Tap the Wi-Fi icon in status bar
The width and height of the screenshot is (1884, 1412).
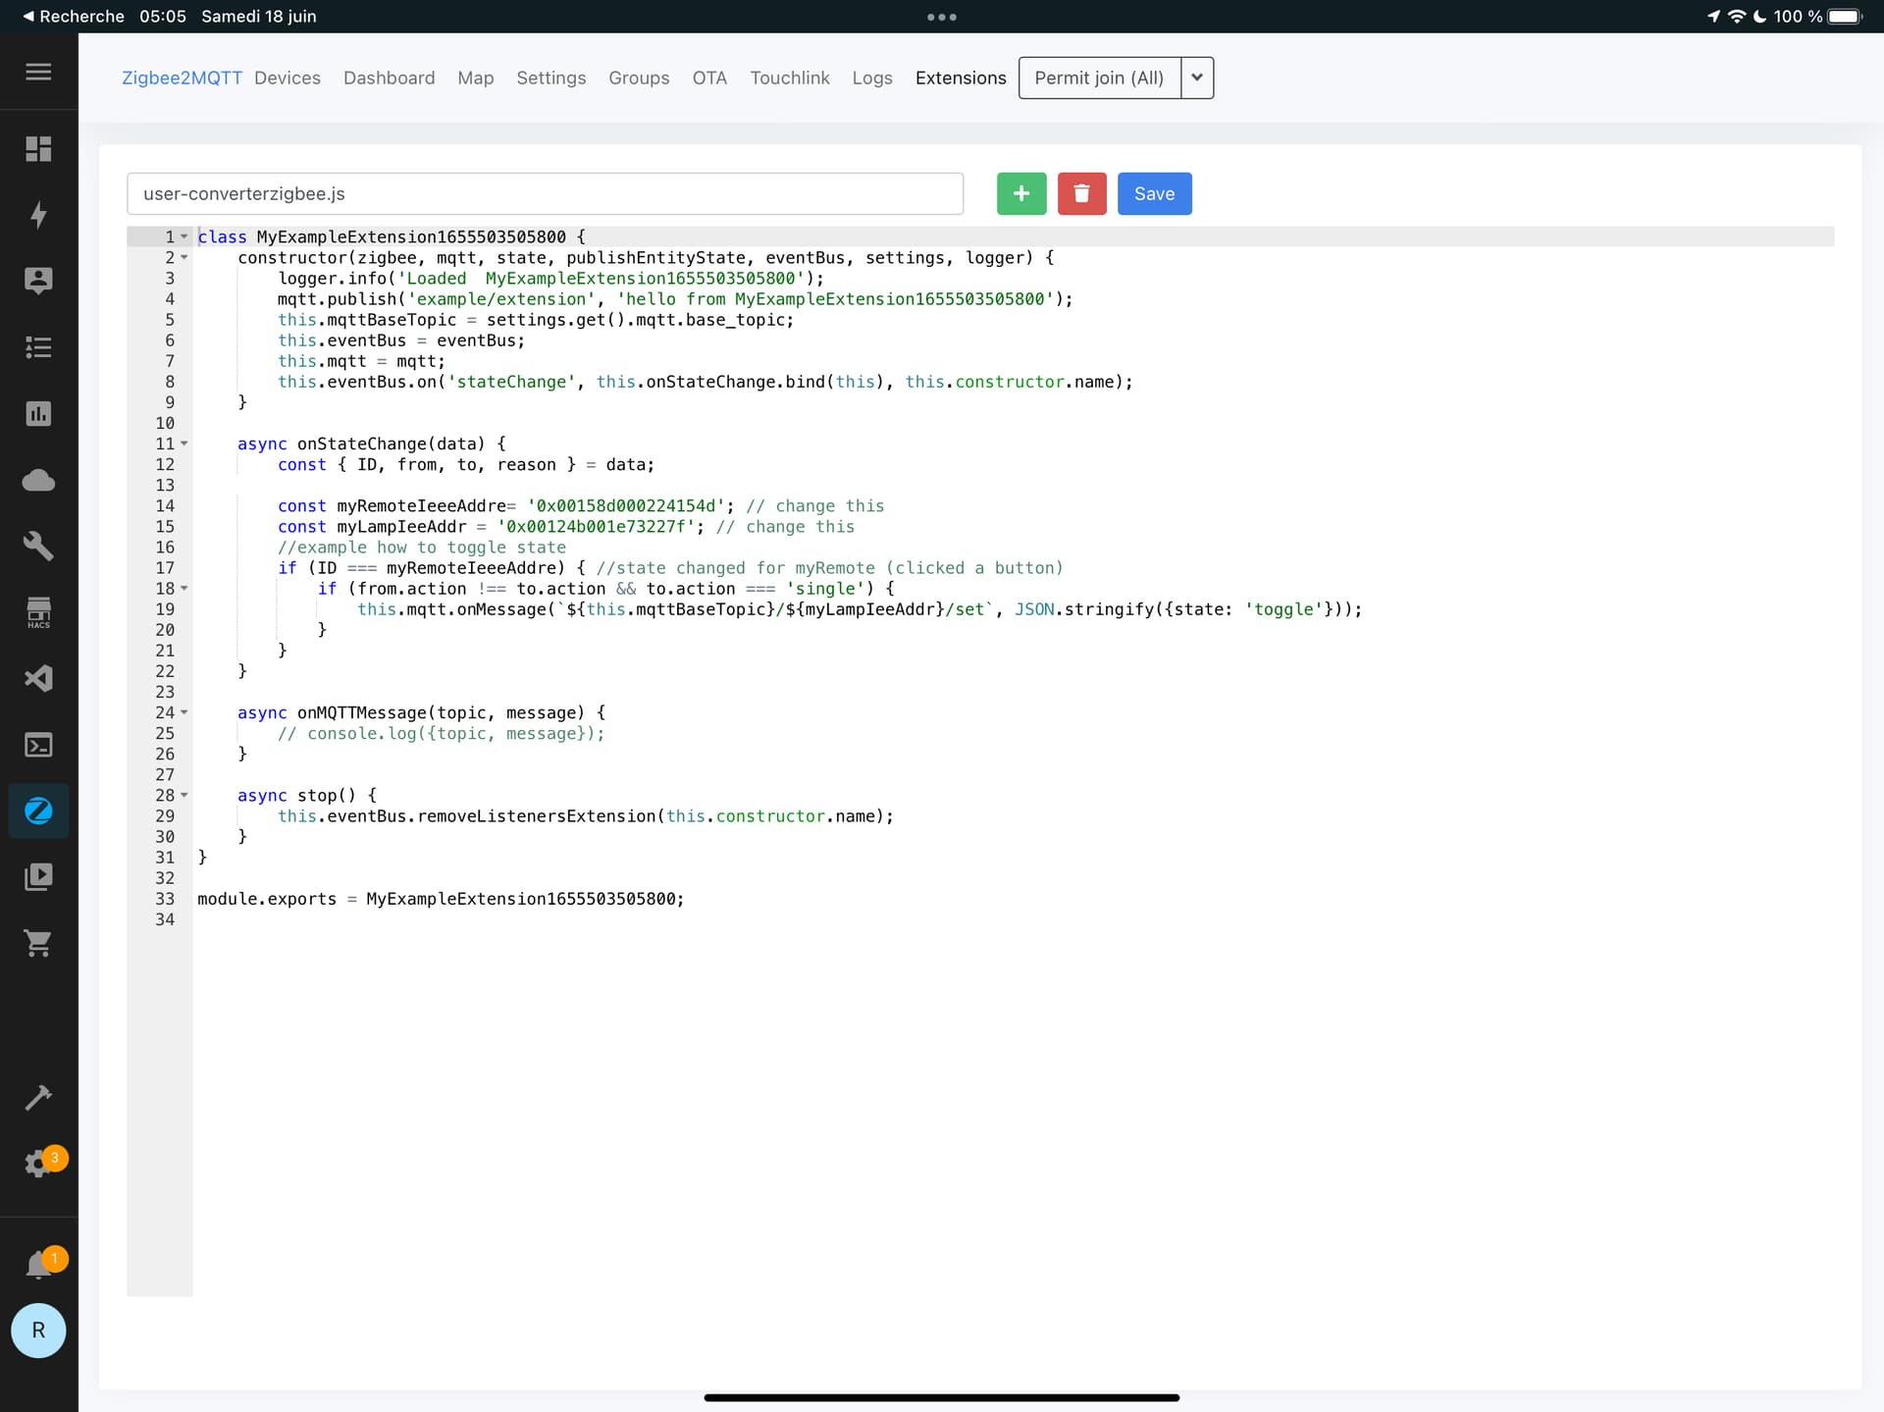click(x=1737, y=16)
